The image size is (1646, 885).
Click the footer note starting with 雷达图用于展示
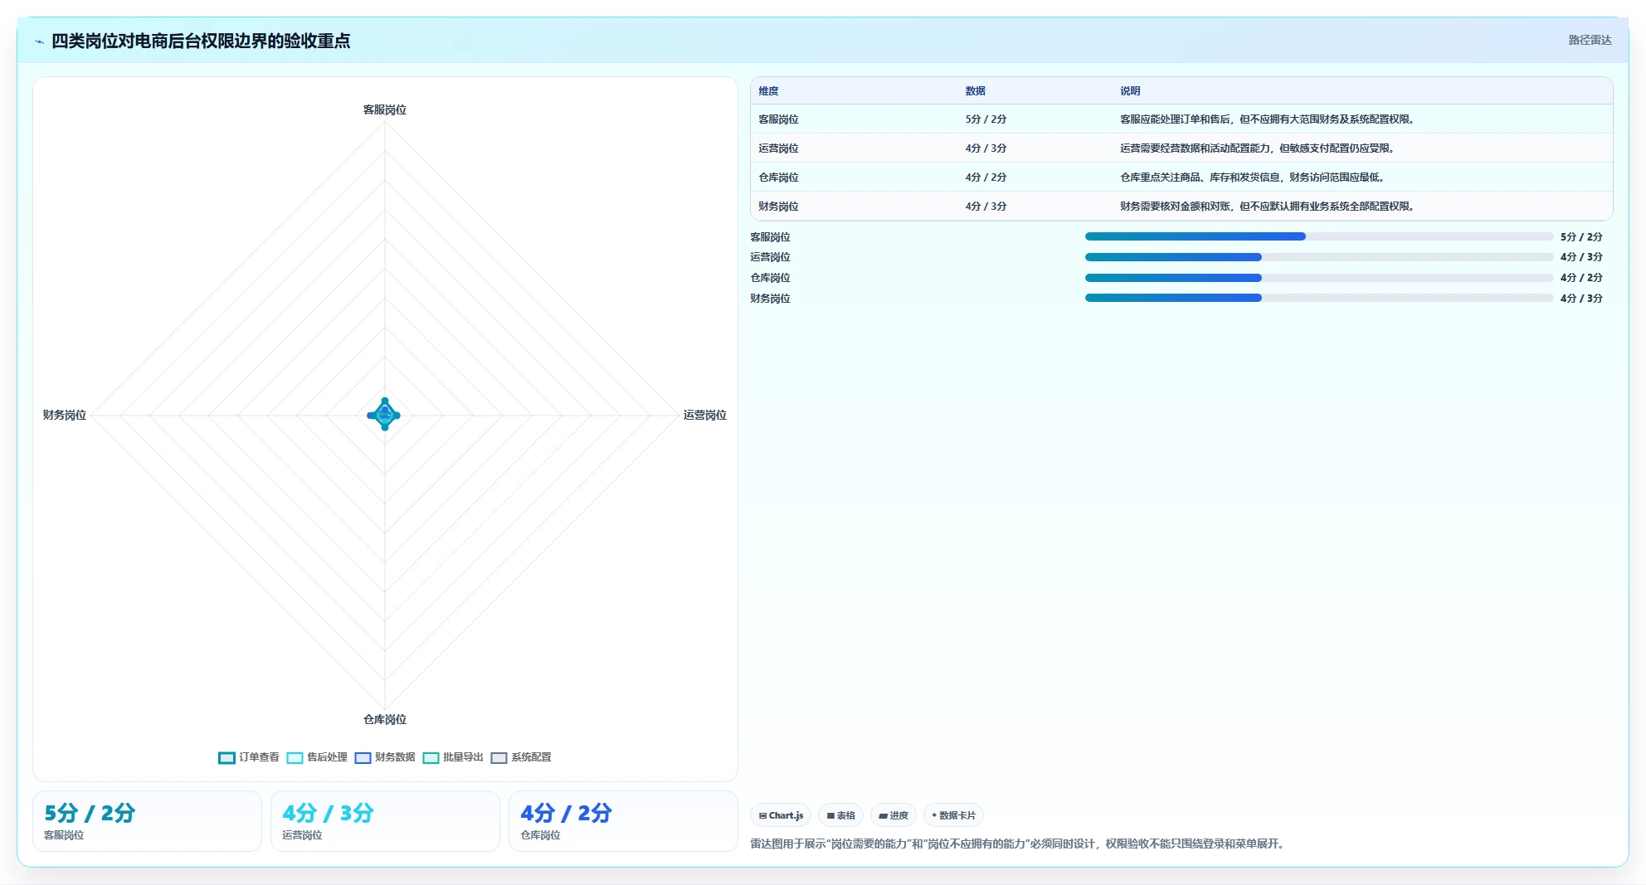point(1020,844)
